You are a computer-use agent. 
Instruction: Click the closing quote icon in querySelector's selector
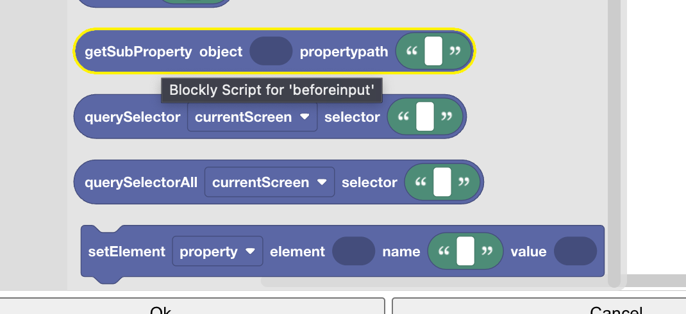[x=447, y=117]
